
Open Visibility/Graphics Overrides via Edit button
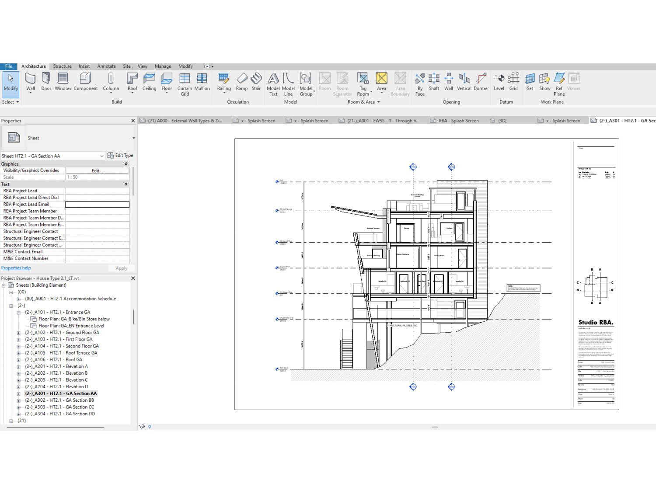(97, 170)
